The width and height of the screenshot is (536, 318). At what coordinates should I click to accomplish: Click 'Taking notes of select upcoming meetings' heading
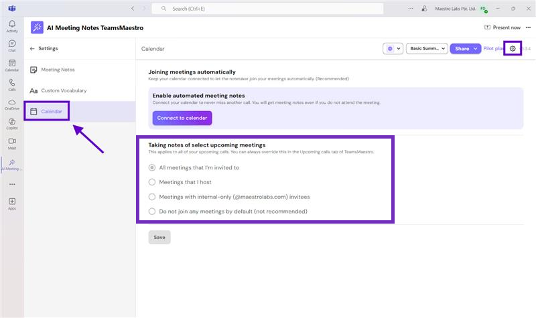207,145
